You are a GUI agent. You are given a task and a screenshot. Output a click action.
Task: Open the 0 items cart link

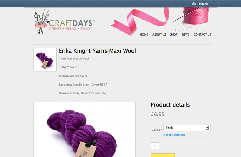tap(203, 4)
